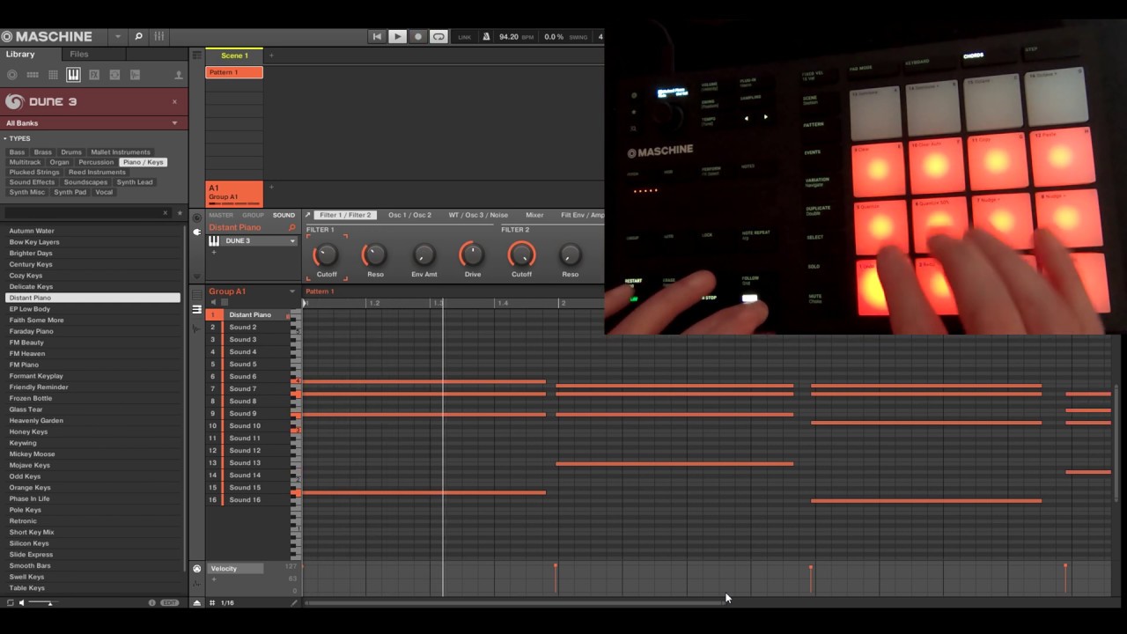This screenshot has height=634, width=1127.
Task: Open the mixer view icon in the header
Action: pos(159,36)
